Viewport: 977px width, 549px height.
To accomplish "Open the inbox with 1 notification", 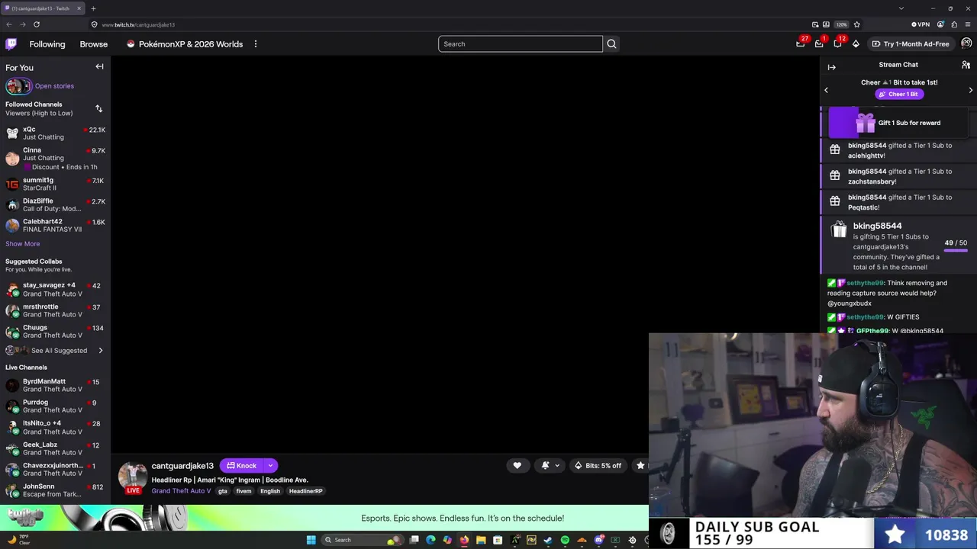I will point(819,43).
